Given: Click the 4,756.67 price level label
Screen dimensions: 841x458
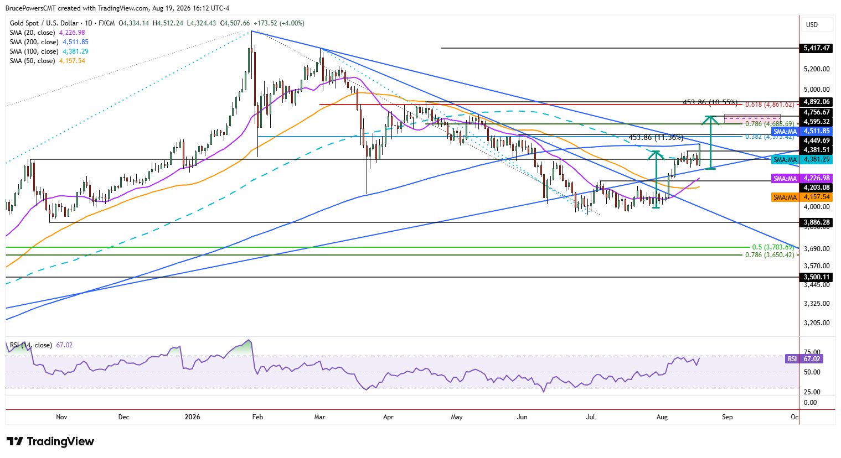Looking at the screenshot, I should point(817,112).
